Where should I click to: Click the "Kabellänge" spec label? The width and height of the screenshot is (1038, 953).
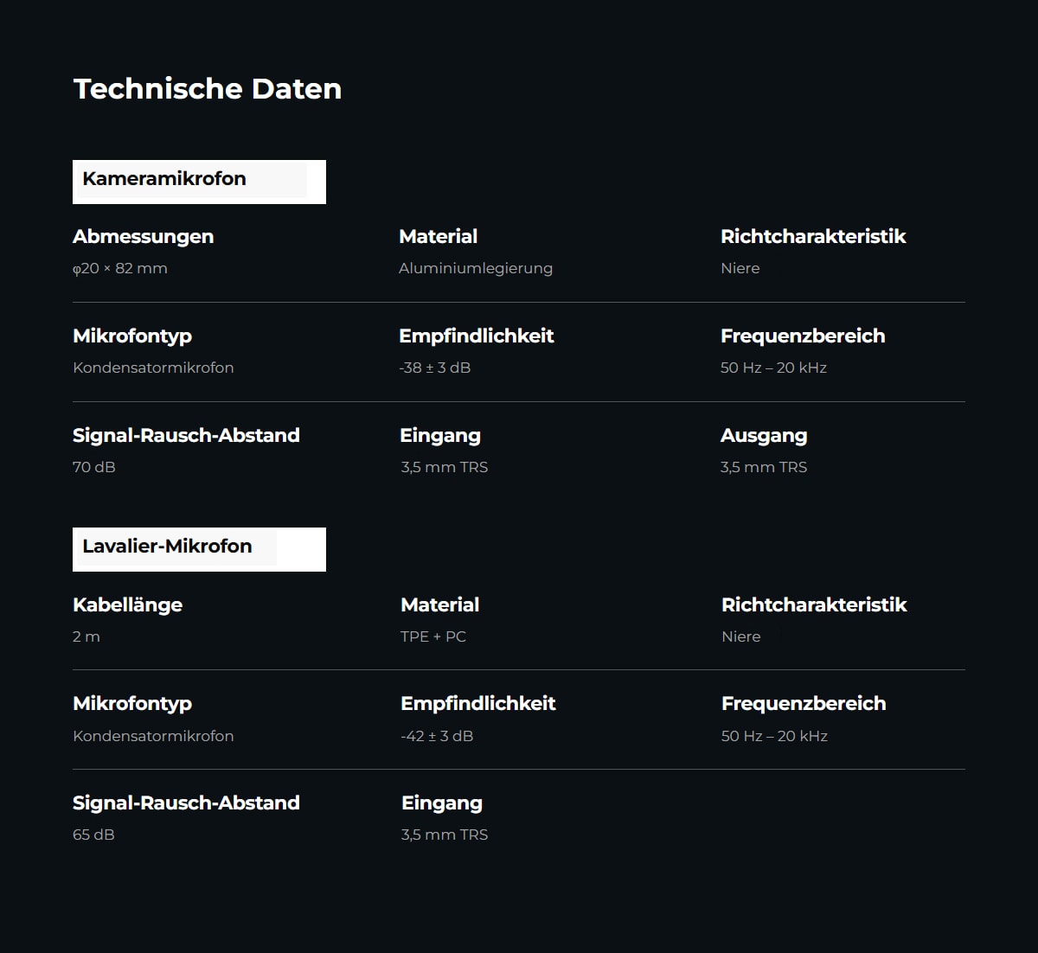pyautogui.click(x=128, y=605)
